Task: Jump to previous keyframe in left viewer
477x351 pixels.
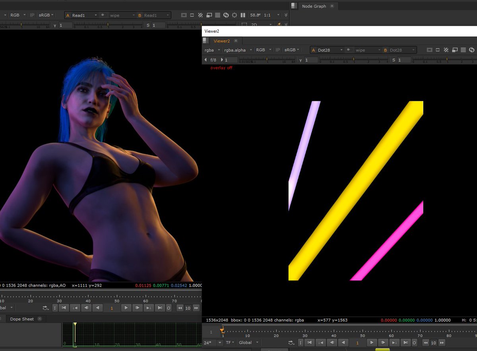Action: (x=75, y=308)
